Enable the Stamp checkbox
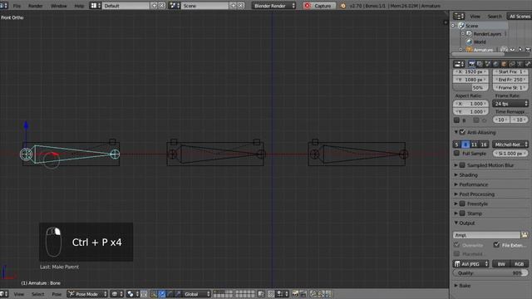This screenshot has width=532, height=299. 462,213
